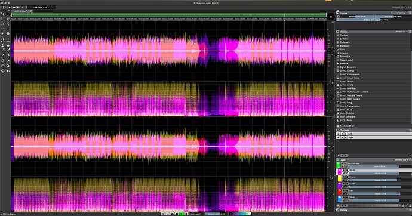This screenshot has width=412, height=216.
Task: Open the Reverb Match module
Action: [x=346, y=60]
